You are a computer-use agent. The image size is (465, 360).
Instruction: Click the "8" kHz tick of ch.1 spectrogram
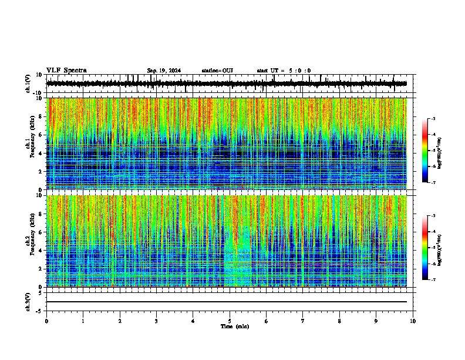click(x=41, y=116)
